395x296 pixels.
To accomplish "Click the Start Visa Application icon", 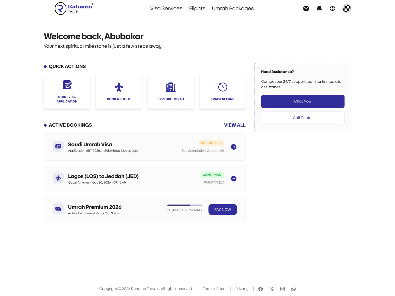I will pyautogui.click(x=67, y=85).
